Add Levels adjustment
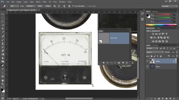The image size is (179, 100). [x=156, y=34]
